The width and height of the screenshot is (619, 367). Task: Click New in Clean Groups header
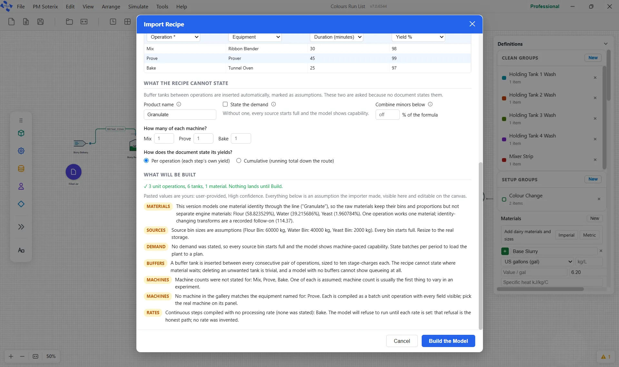tap(593, 58)
